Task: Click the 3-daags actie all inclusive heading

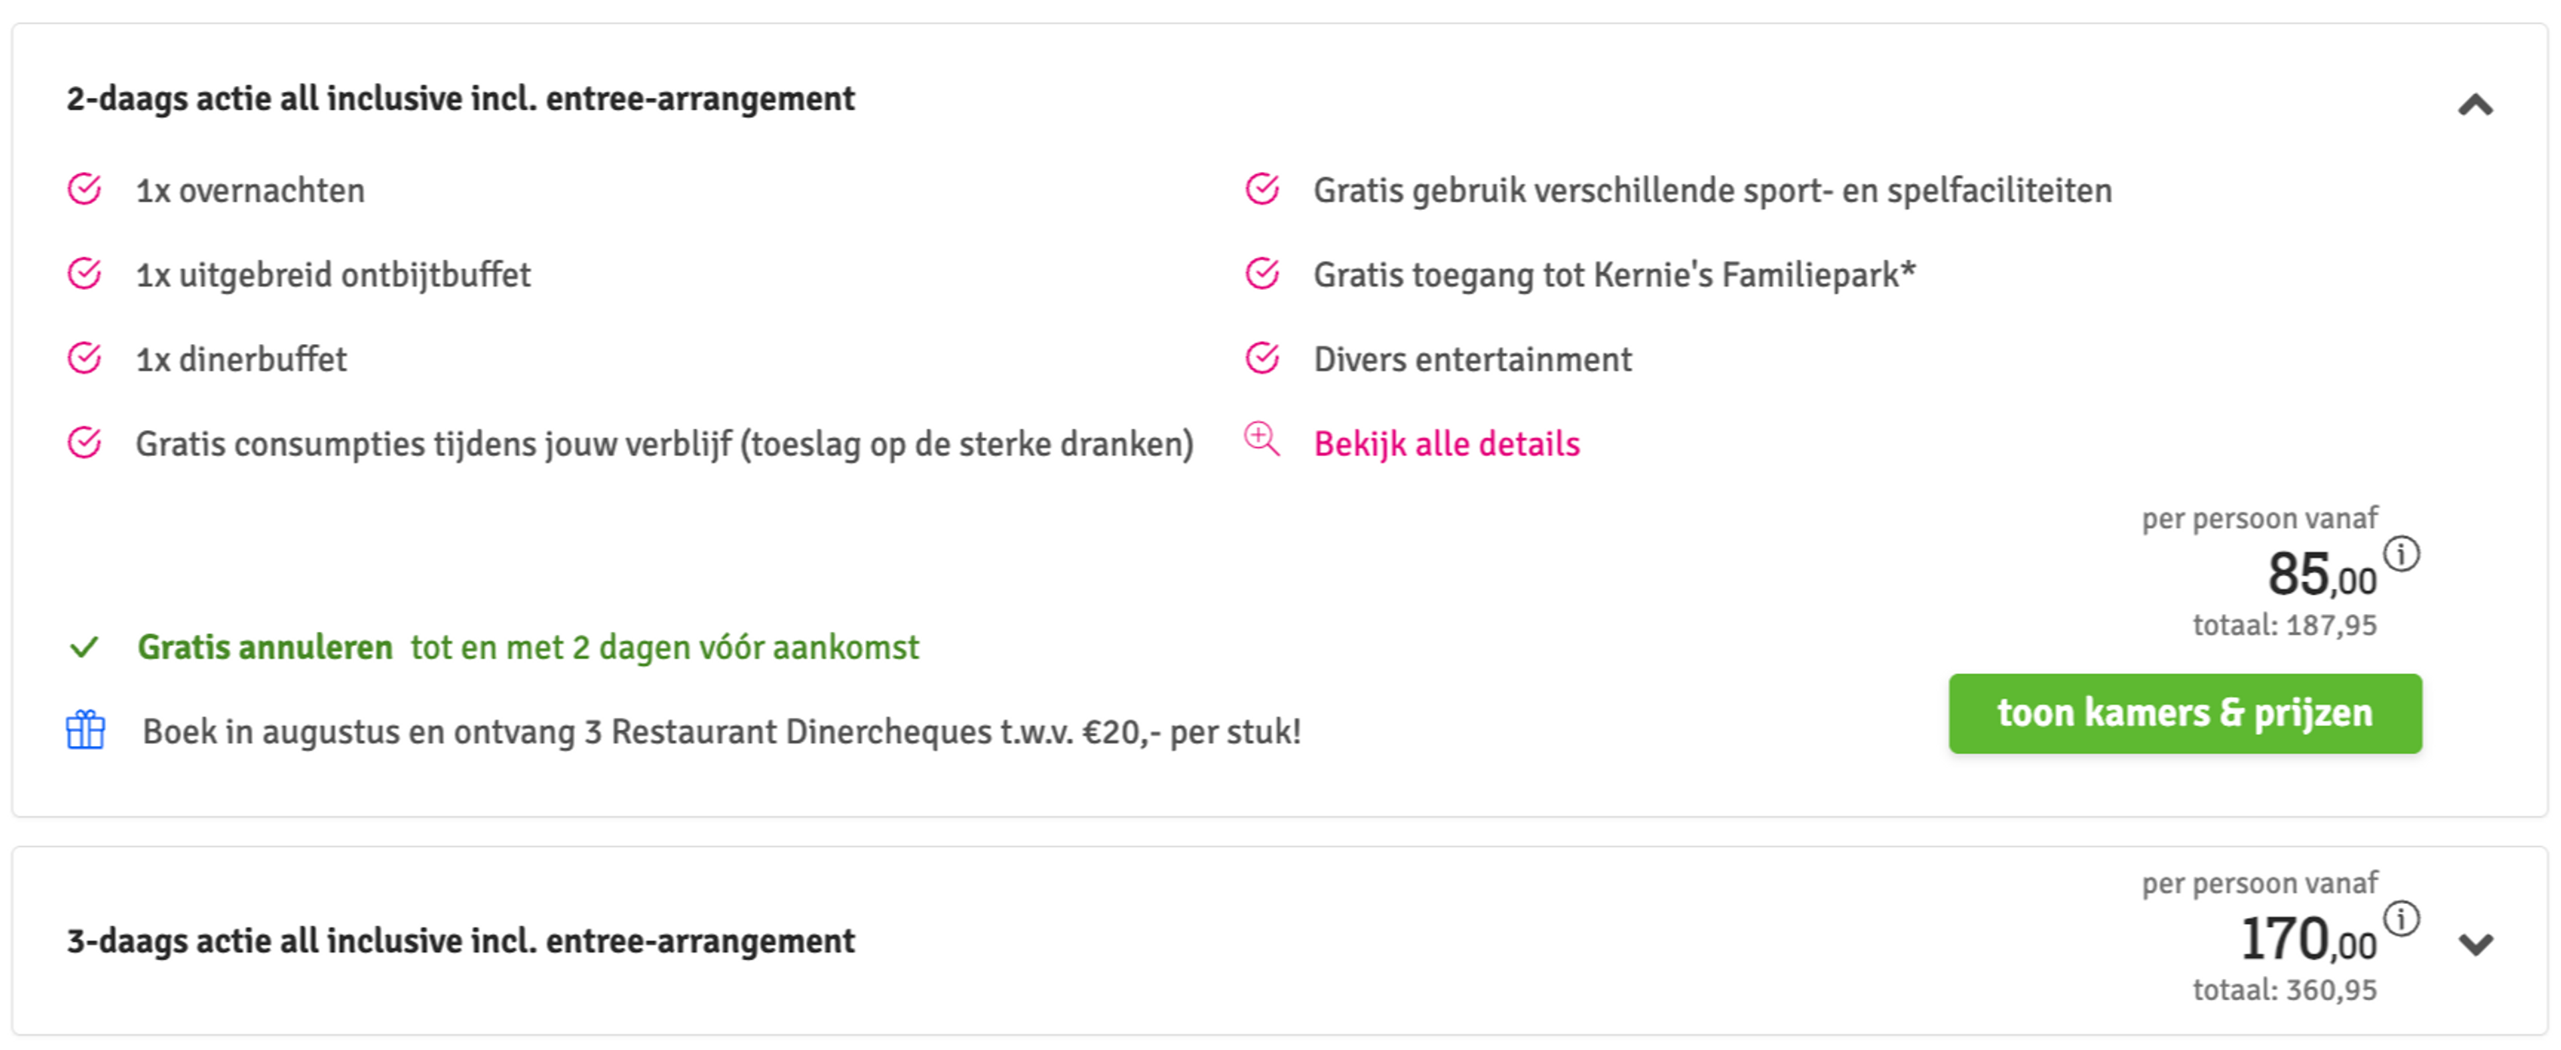Action: tap(460, 941)
